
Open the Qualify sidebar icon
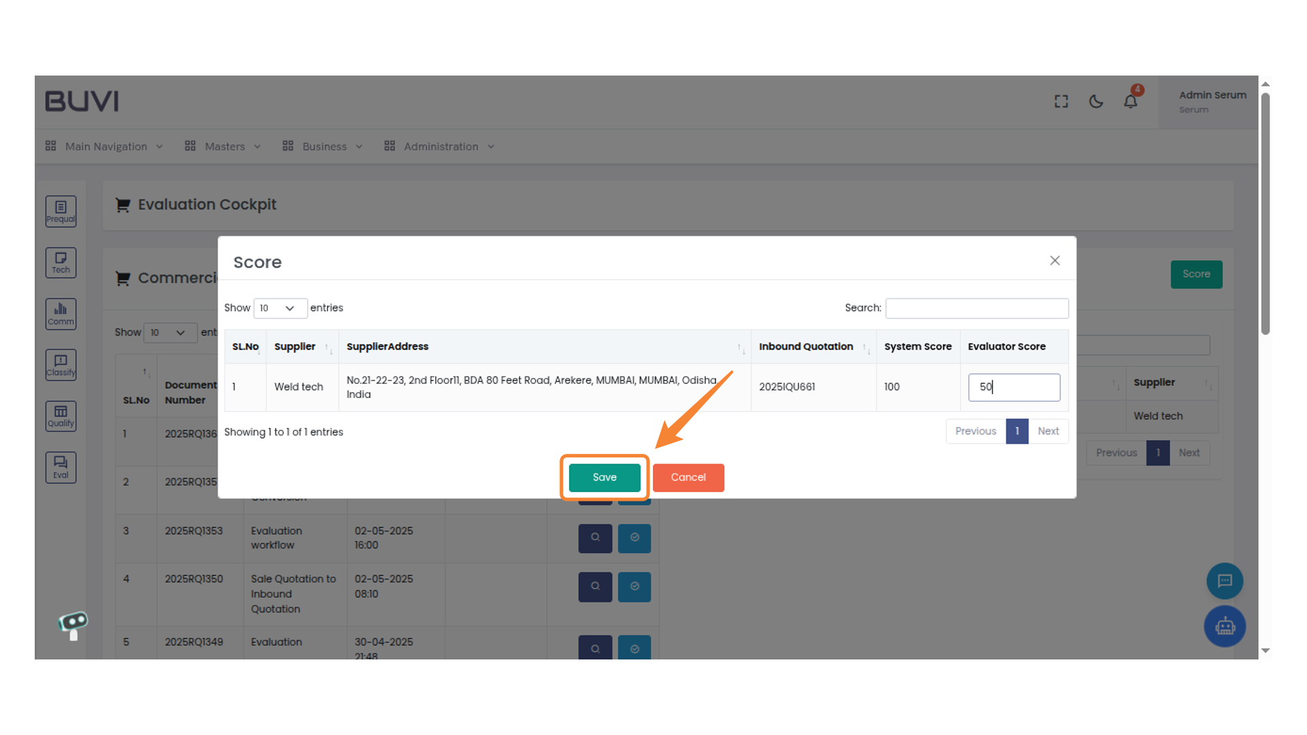(x=61, y=416)
